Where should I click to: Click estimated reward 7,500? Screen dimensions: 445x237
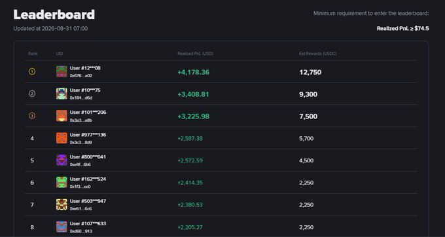tap(308, 117)
